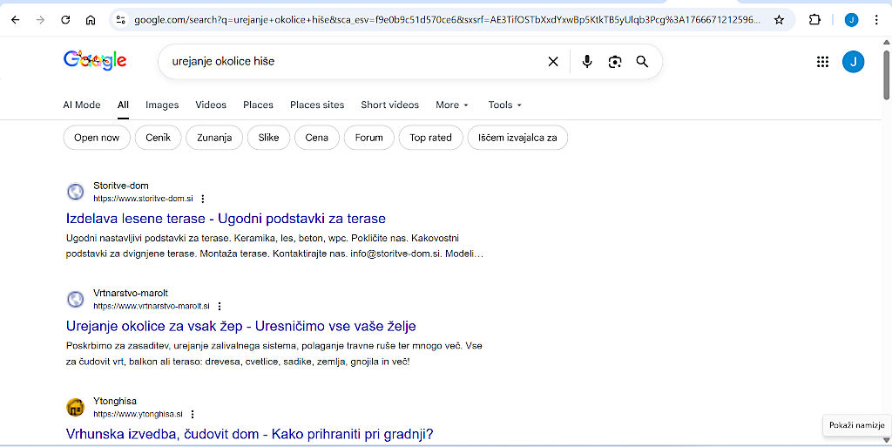Search by image with the Lens icon
Screen dimensions: 892x447
pos(614,61)
